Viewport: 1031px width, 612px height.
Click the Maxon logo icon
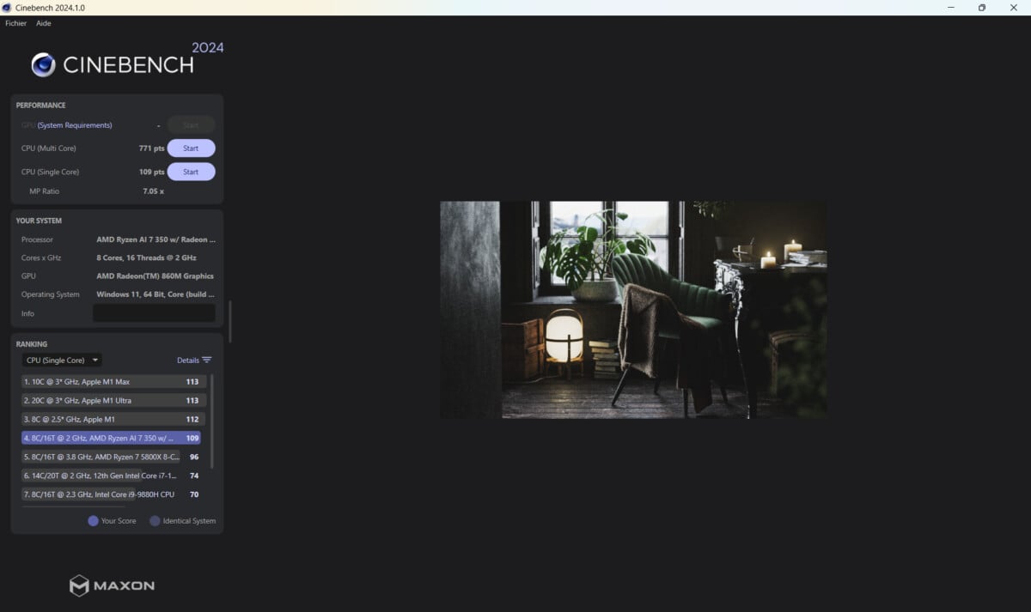tap(79, 585)
